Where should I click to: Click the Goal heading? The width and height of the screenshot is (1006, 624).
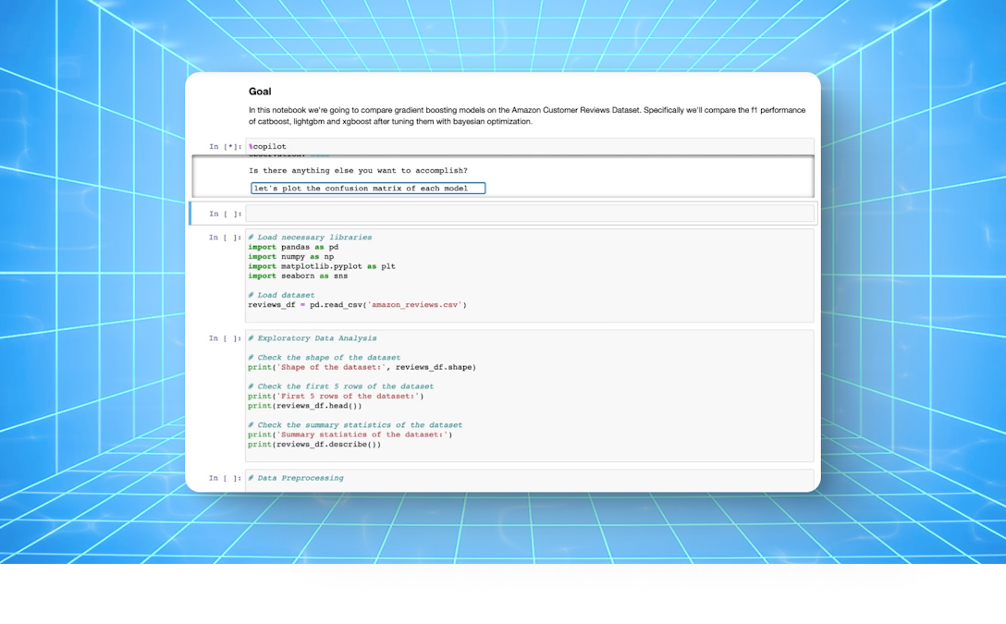tap(260, 91)
